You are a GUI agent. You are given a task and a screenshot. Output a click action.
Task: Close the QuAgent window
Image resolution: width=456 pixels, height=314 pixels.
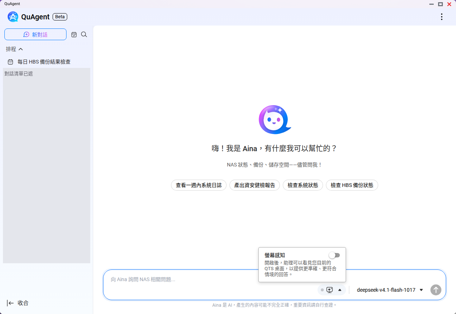(449, 4)
